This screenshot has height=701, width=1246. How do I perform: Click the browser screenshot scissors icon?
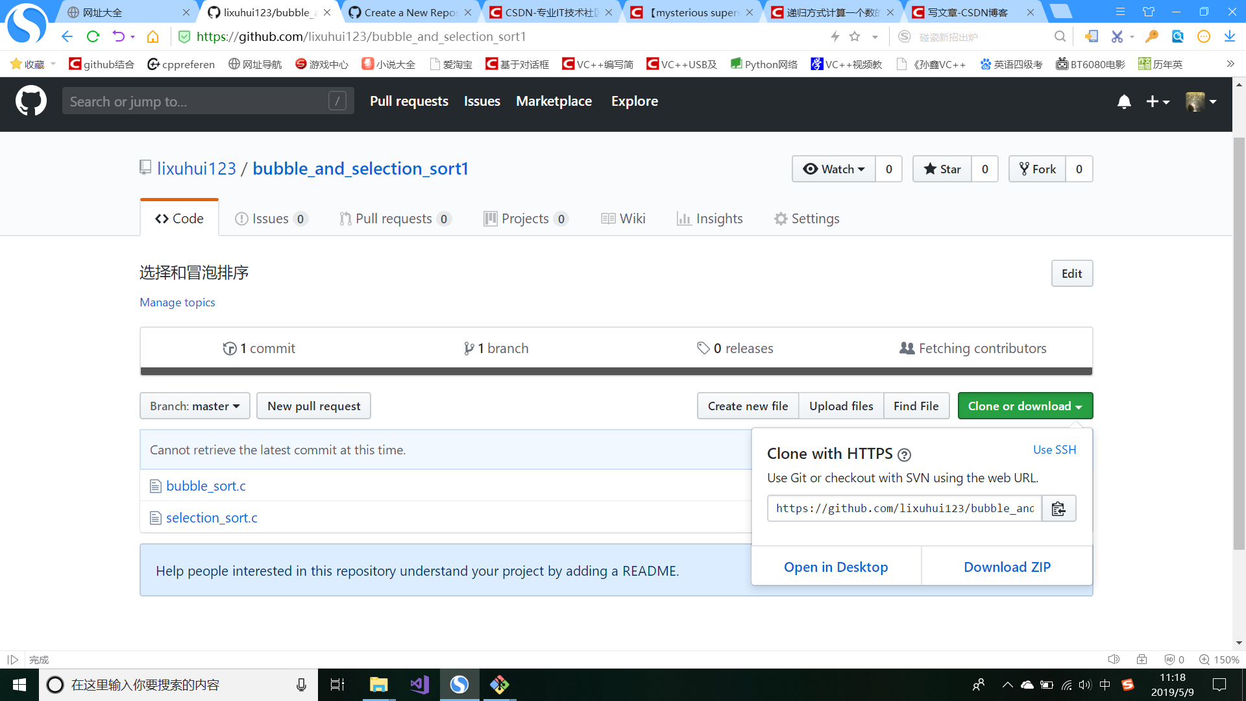pyautogui.click(x=1116, y=36)
